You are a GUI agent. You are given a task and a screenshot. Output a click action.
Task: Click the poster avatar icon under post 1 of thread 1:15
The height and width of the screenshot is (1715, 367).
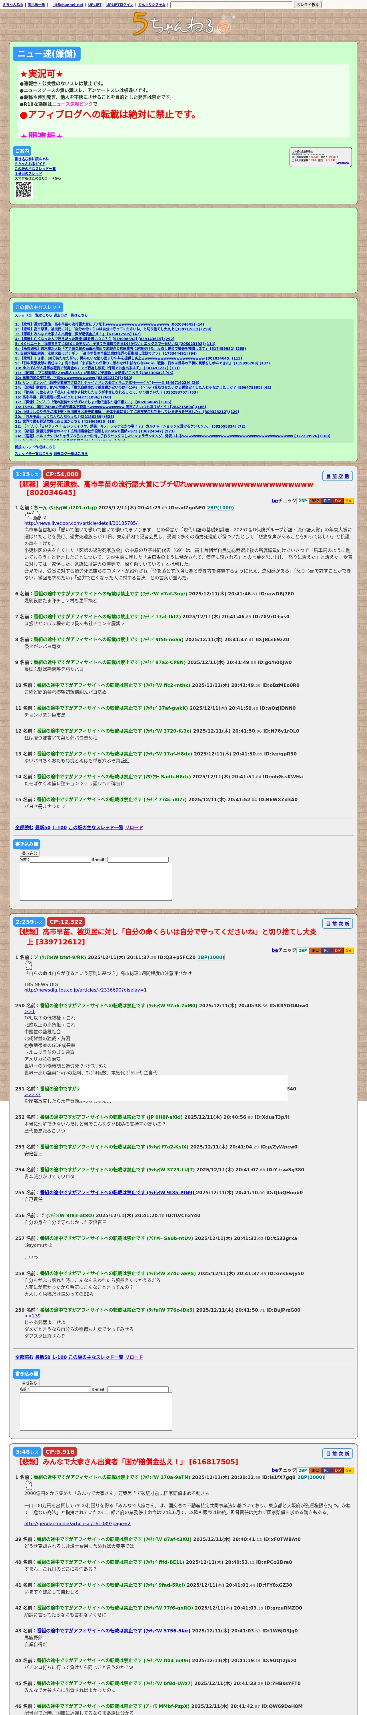coord(32,515)
